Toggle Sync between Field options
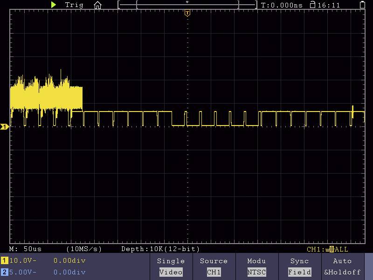 pyautogui.click(x=300, y=272)
